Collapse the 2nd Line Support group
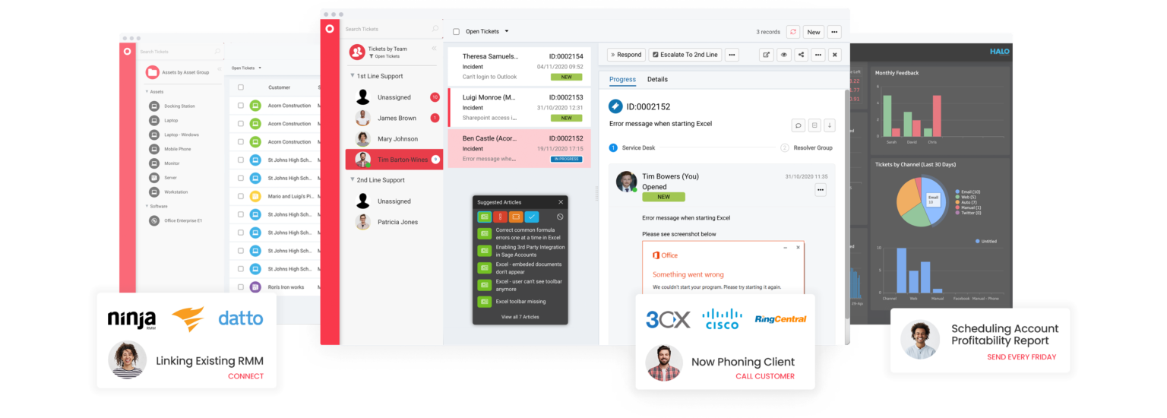 353,180
